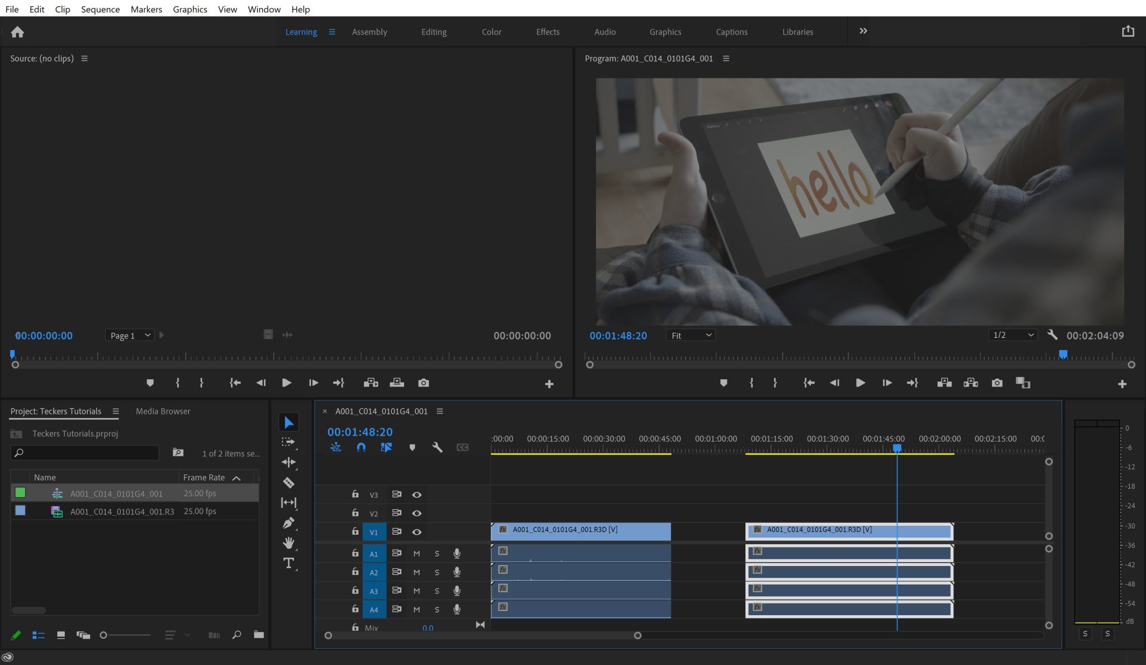Image resolution: width=1146 pixels, height=665 pixels.
Task: Play the sequence in Program monitor
Action: point(861,383)
